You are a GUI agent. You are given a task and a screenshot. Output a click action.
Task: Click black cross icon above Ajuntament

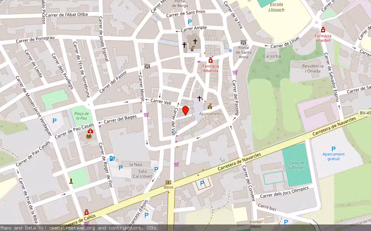point(199,98)
